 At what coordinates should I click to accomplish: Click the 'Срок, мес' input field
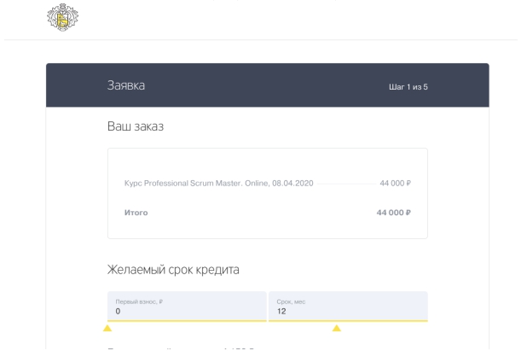[x=348, y=307]
